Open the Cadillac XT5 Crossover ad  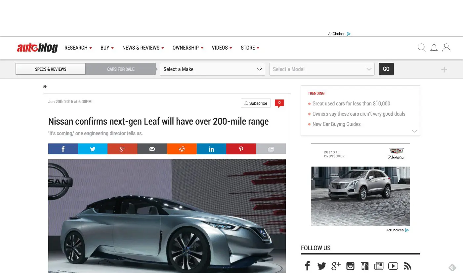tap(360, 185)
